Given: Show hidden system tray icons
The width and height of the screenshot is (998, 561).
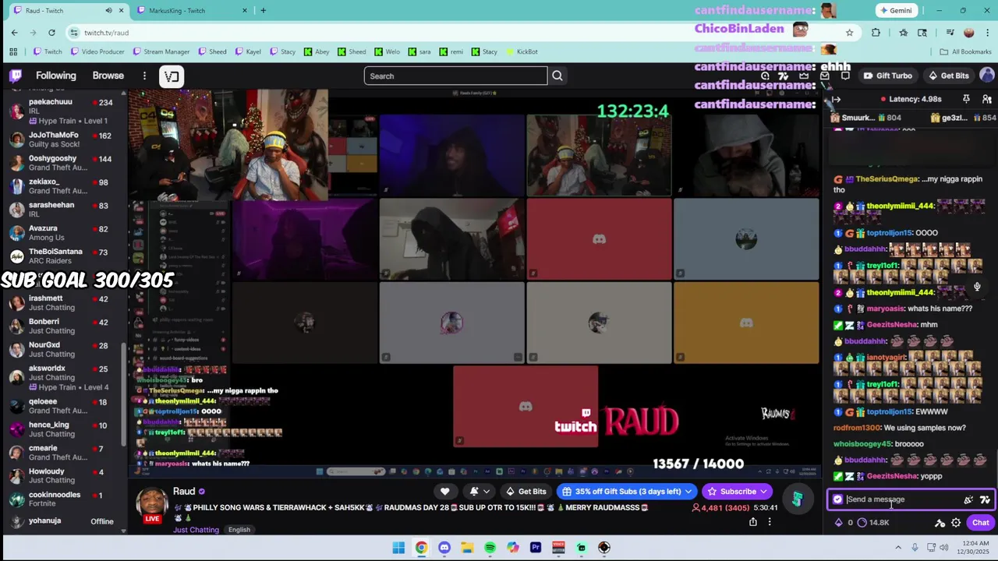Looking at the screenshot, I should [897, 548].
